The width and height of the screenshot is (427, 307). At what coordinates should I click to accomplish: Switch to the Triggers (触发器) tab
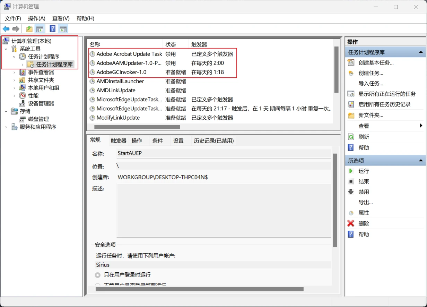point(119,140)
